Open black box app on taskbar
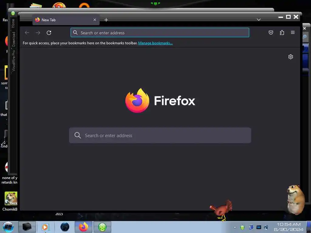 coord(27,227)
